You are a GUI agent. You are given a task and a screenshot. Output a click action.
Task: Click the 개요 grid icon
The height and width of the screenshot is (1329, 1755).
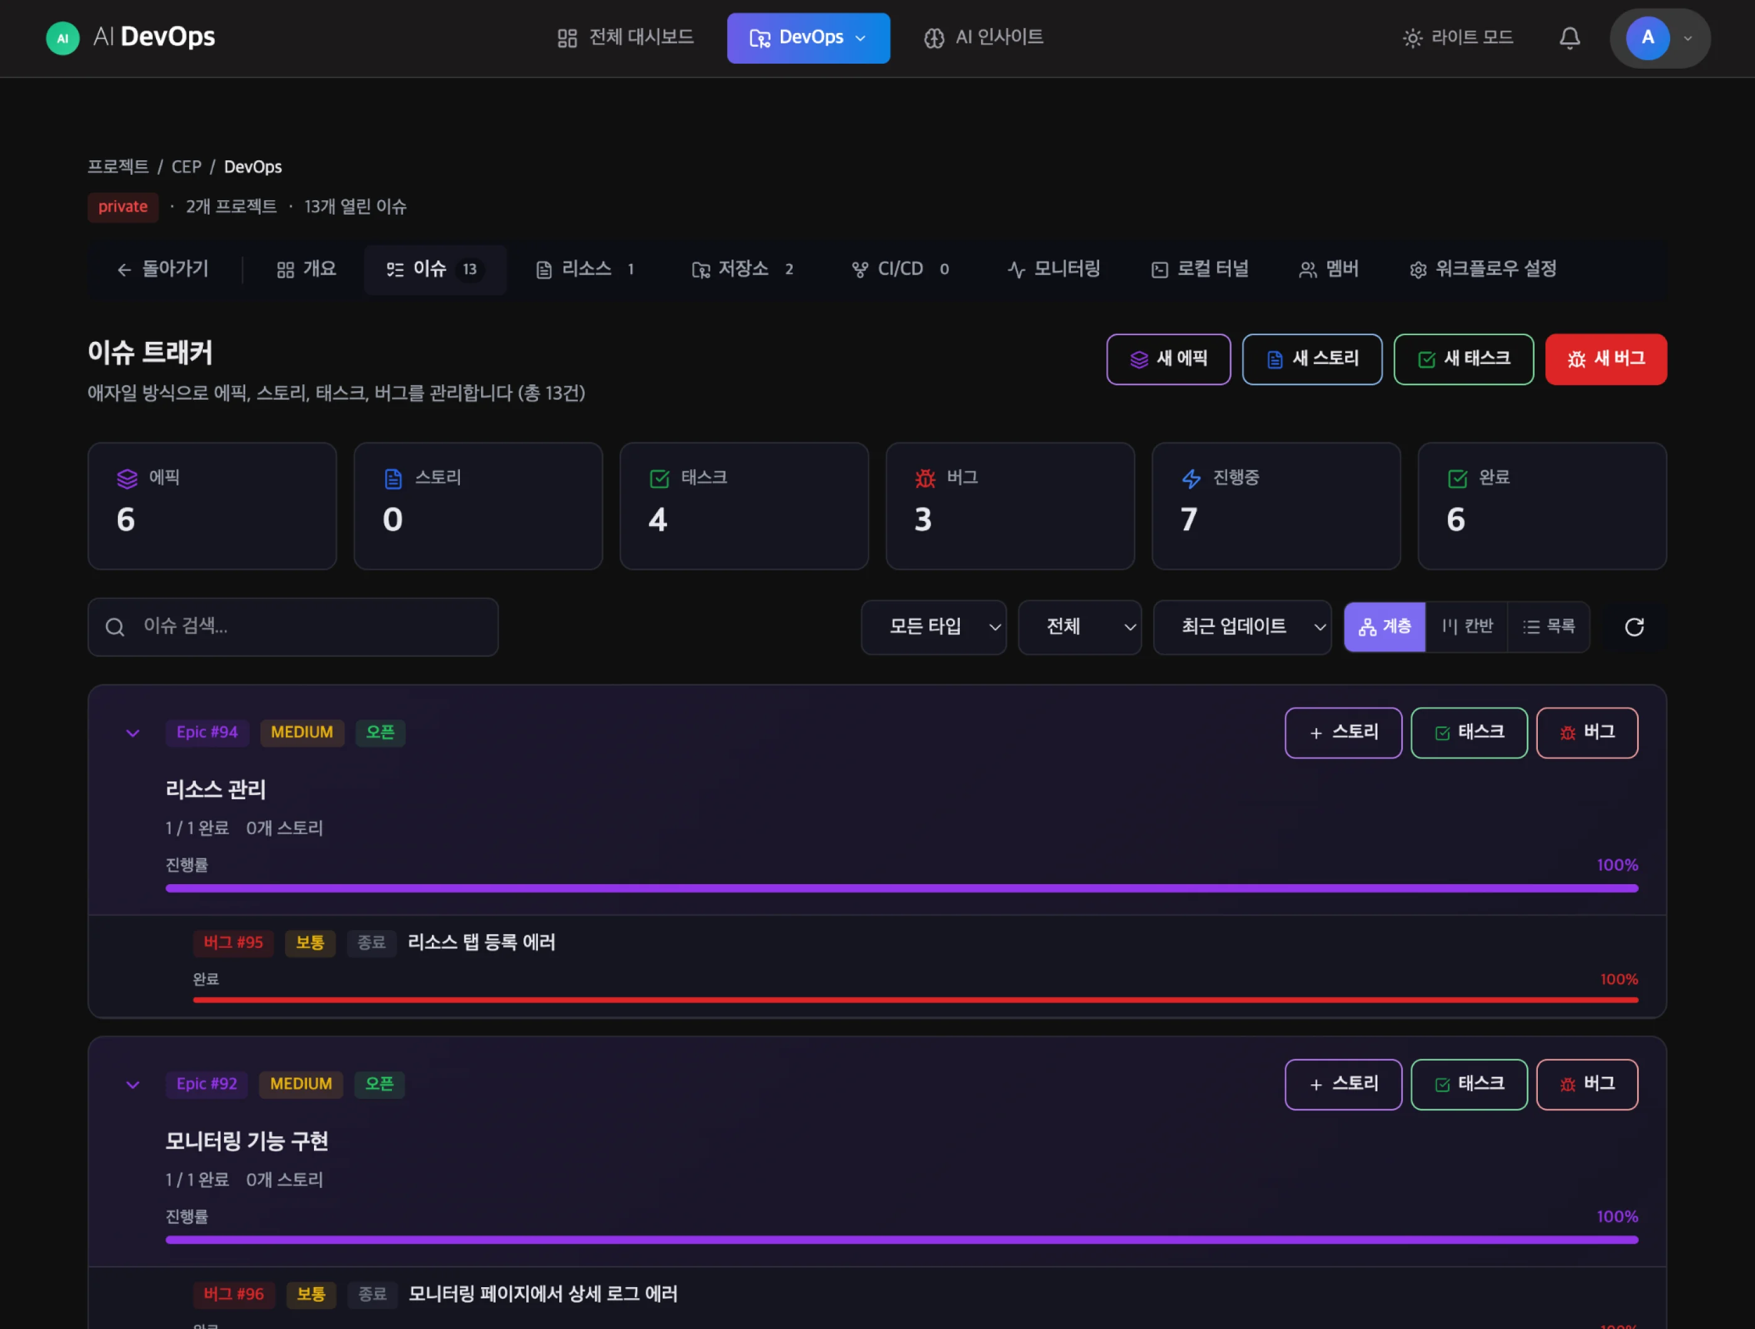click(286, 270)
